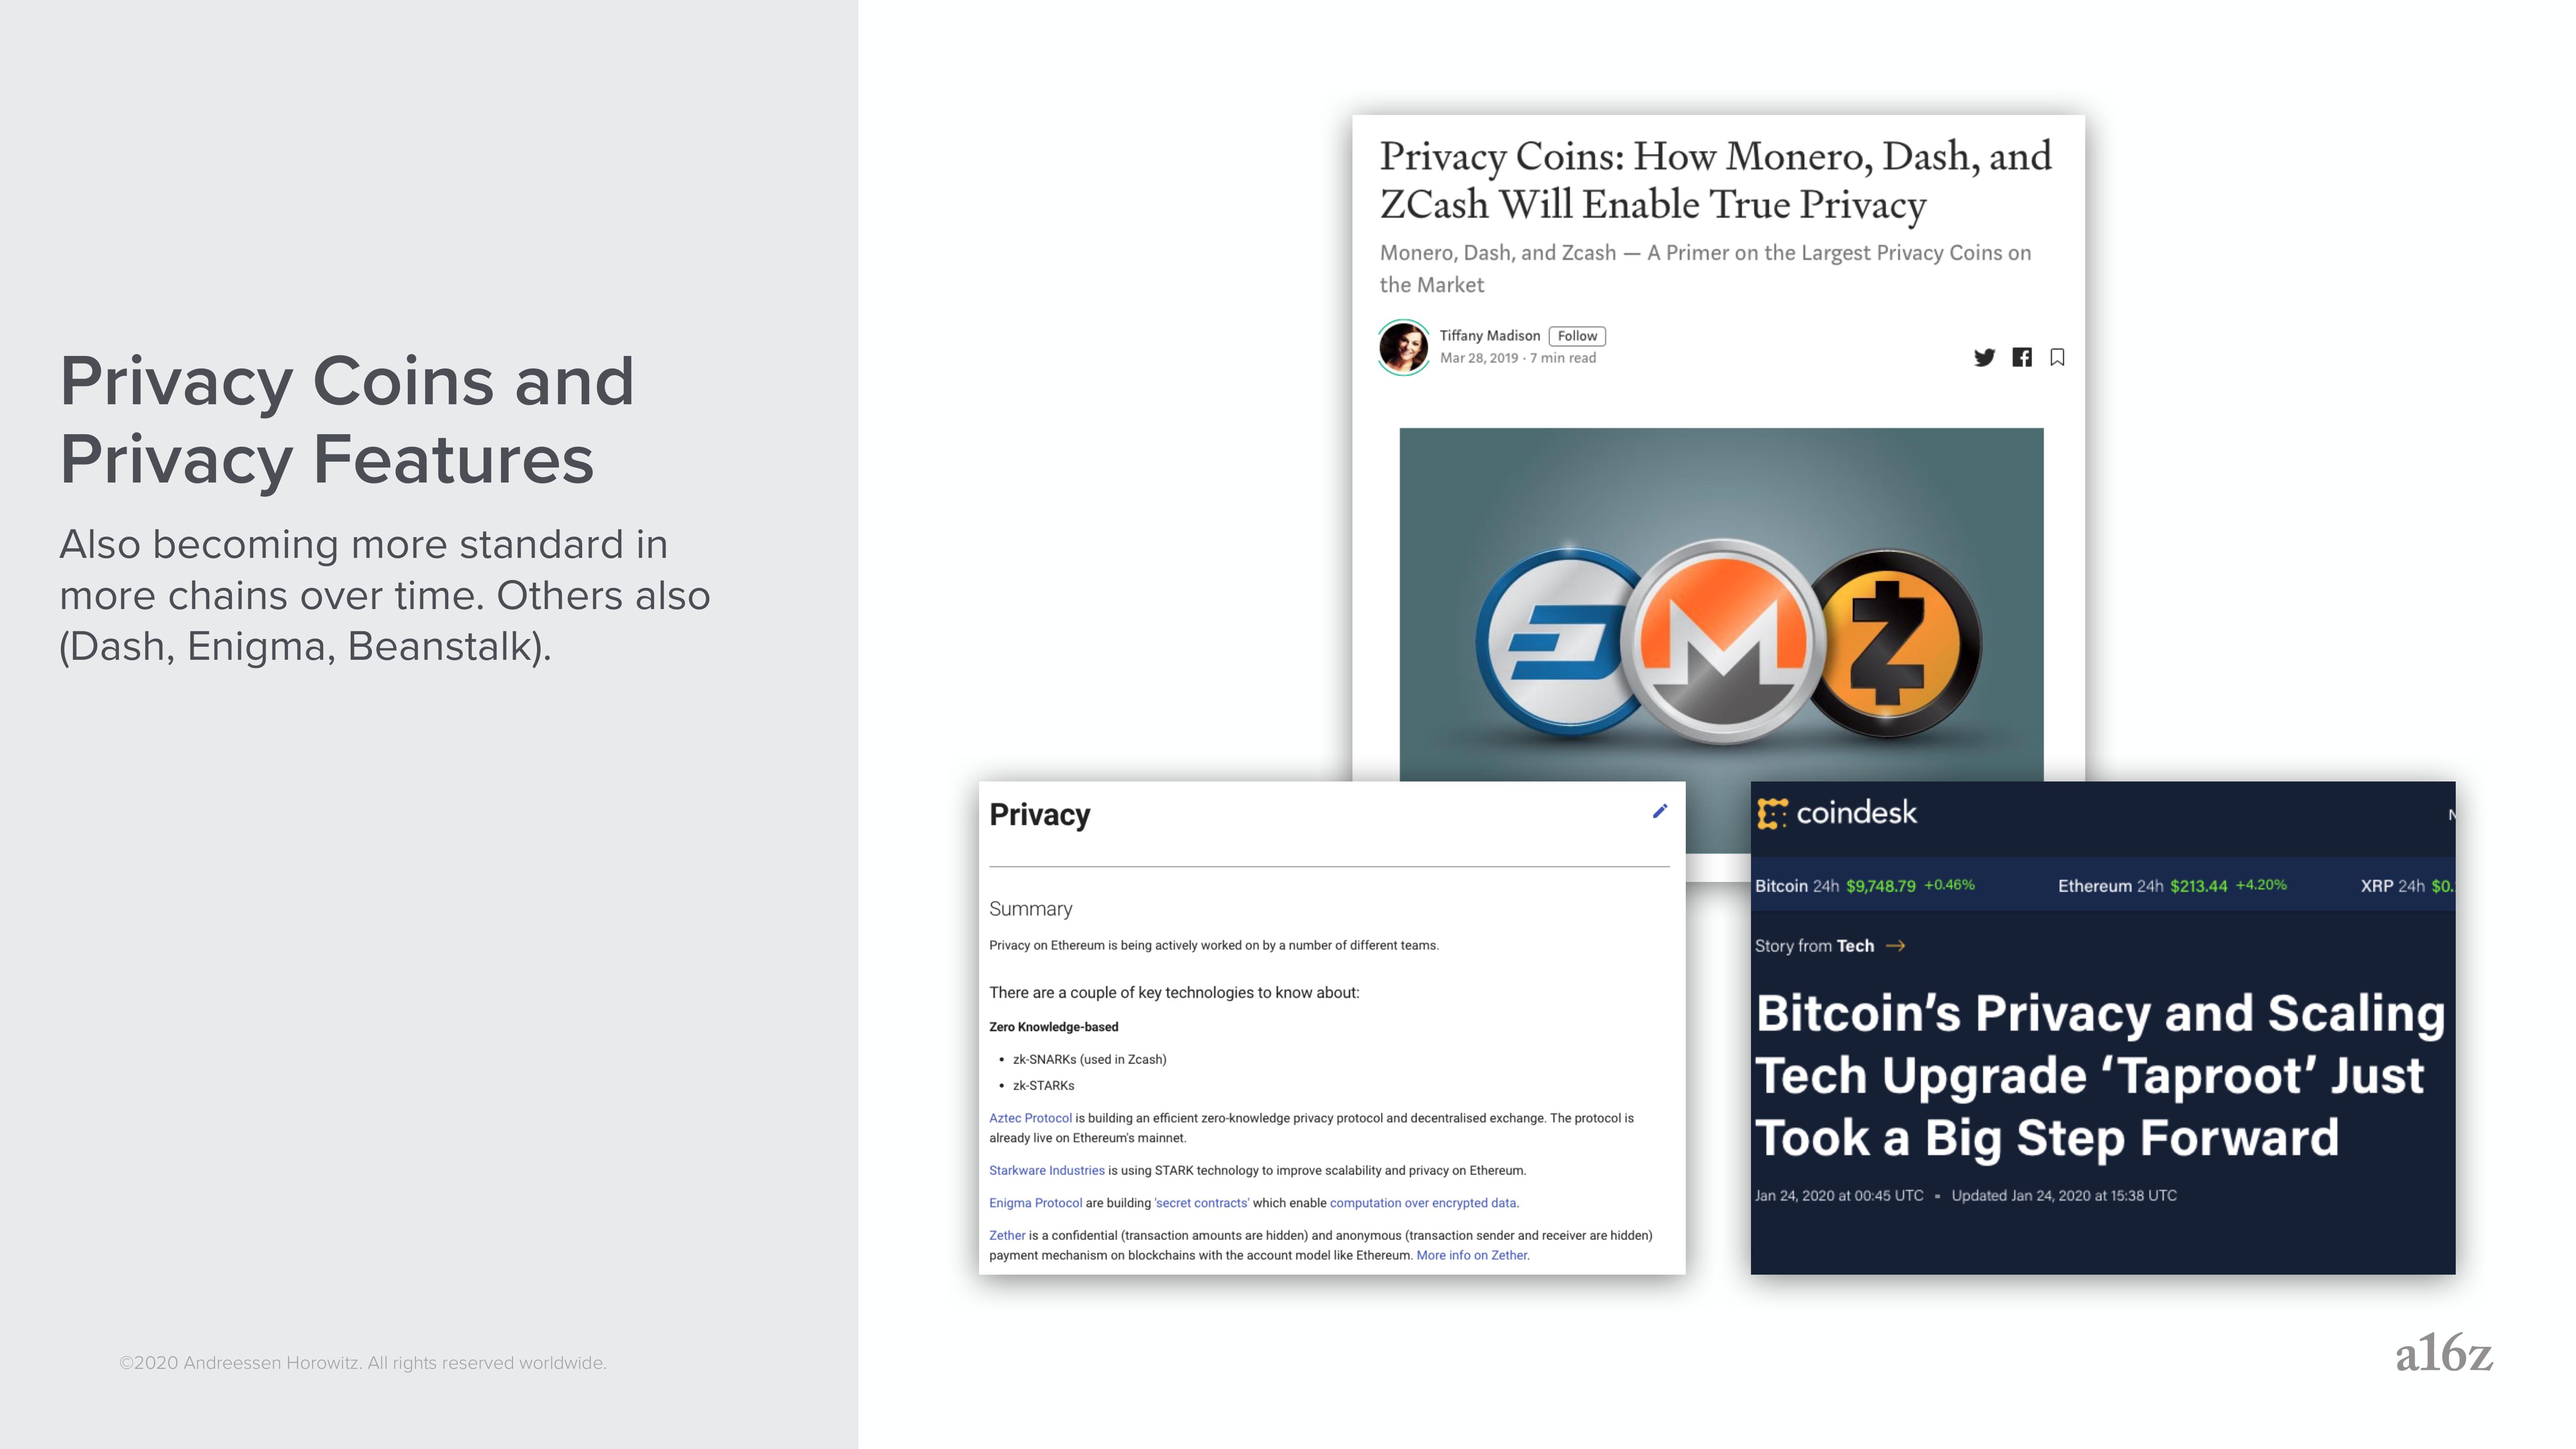The height and width of the screenshot is (1449, 2576).
Task: Click the Privacy Coins article headline
Action: click(1716, 180)
